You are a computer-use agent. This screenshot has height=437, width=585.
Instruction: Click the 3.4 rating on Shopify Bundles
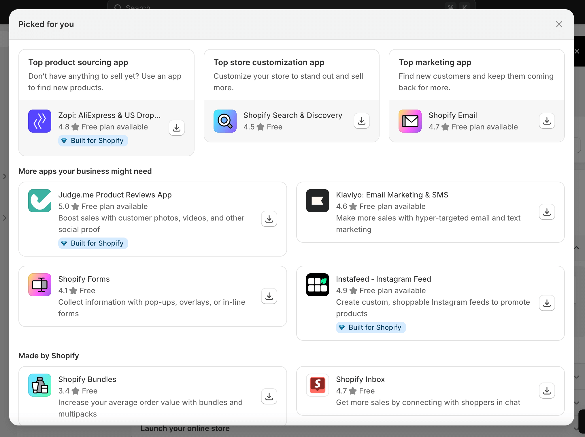[x=64, y=391]
